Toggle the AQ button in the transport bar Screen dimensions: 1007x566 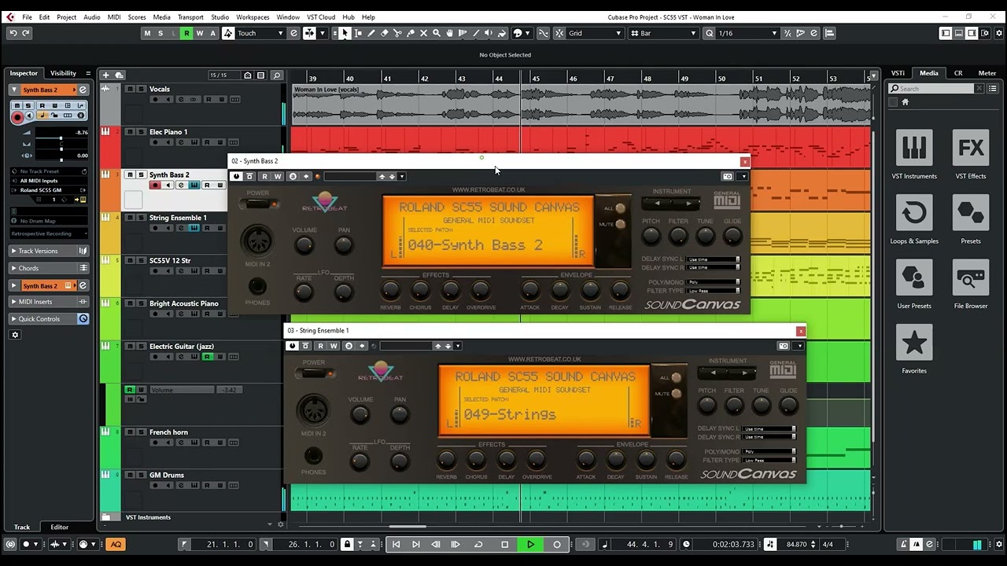116,544
